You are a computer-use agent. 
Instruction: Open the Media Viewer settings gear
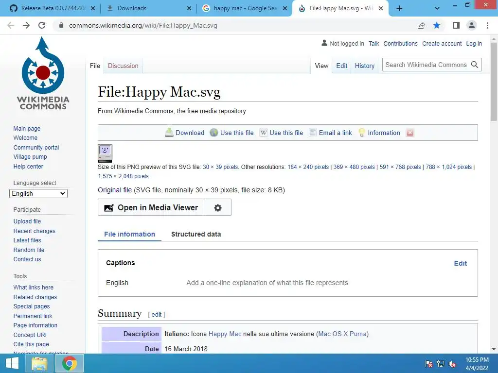(x=217, y=207)
